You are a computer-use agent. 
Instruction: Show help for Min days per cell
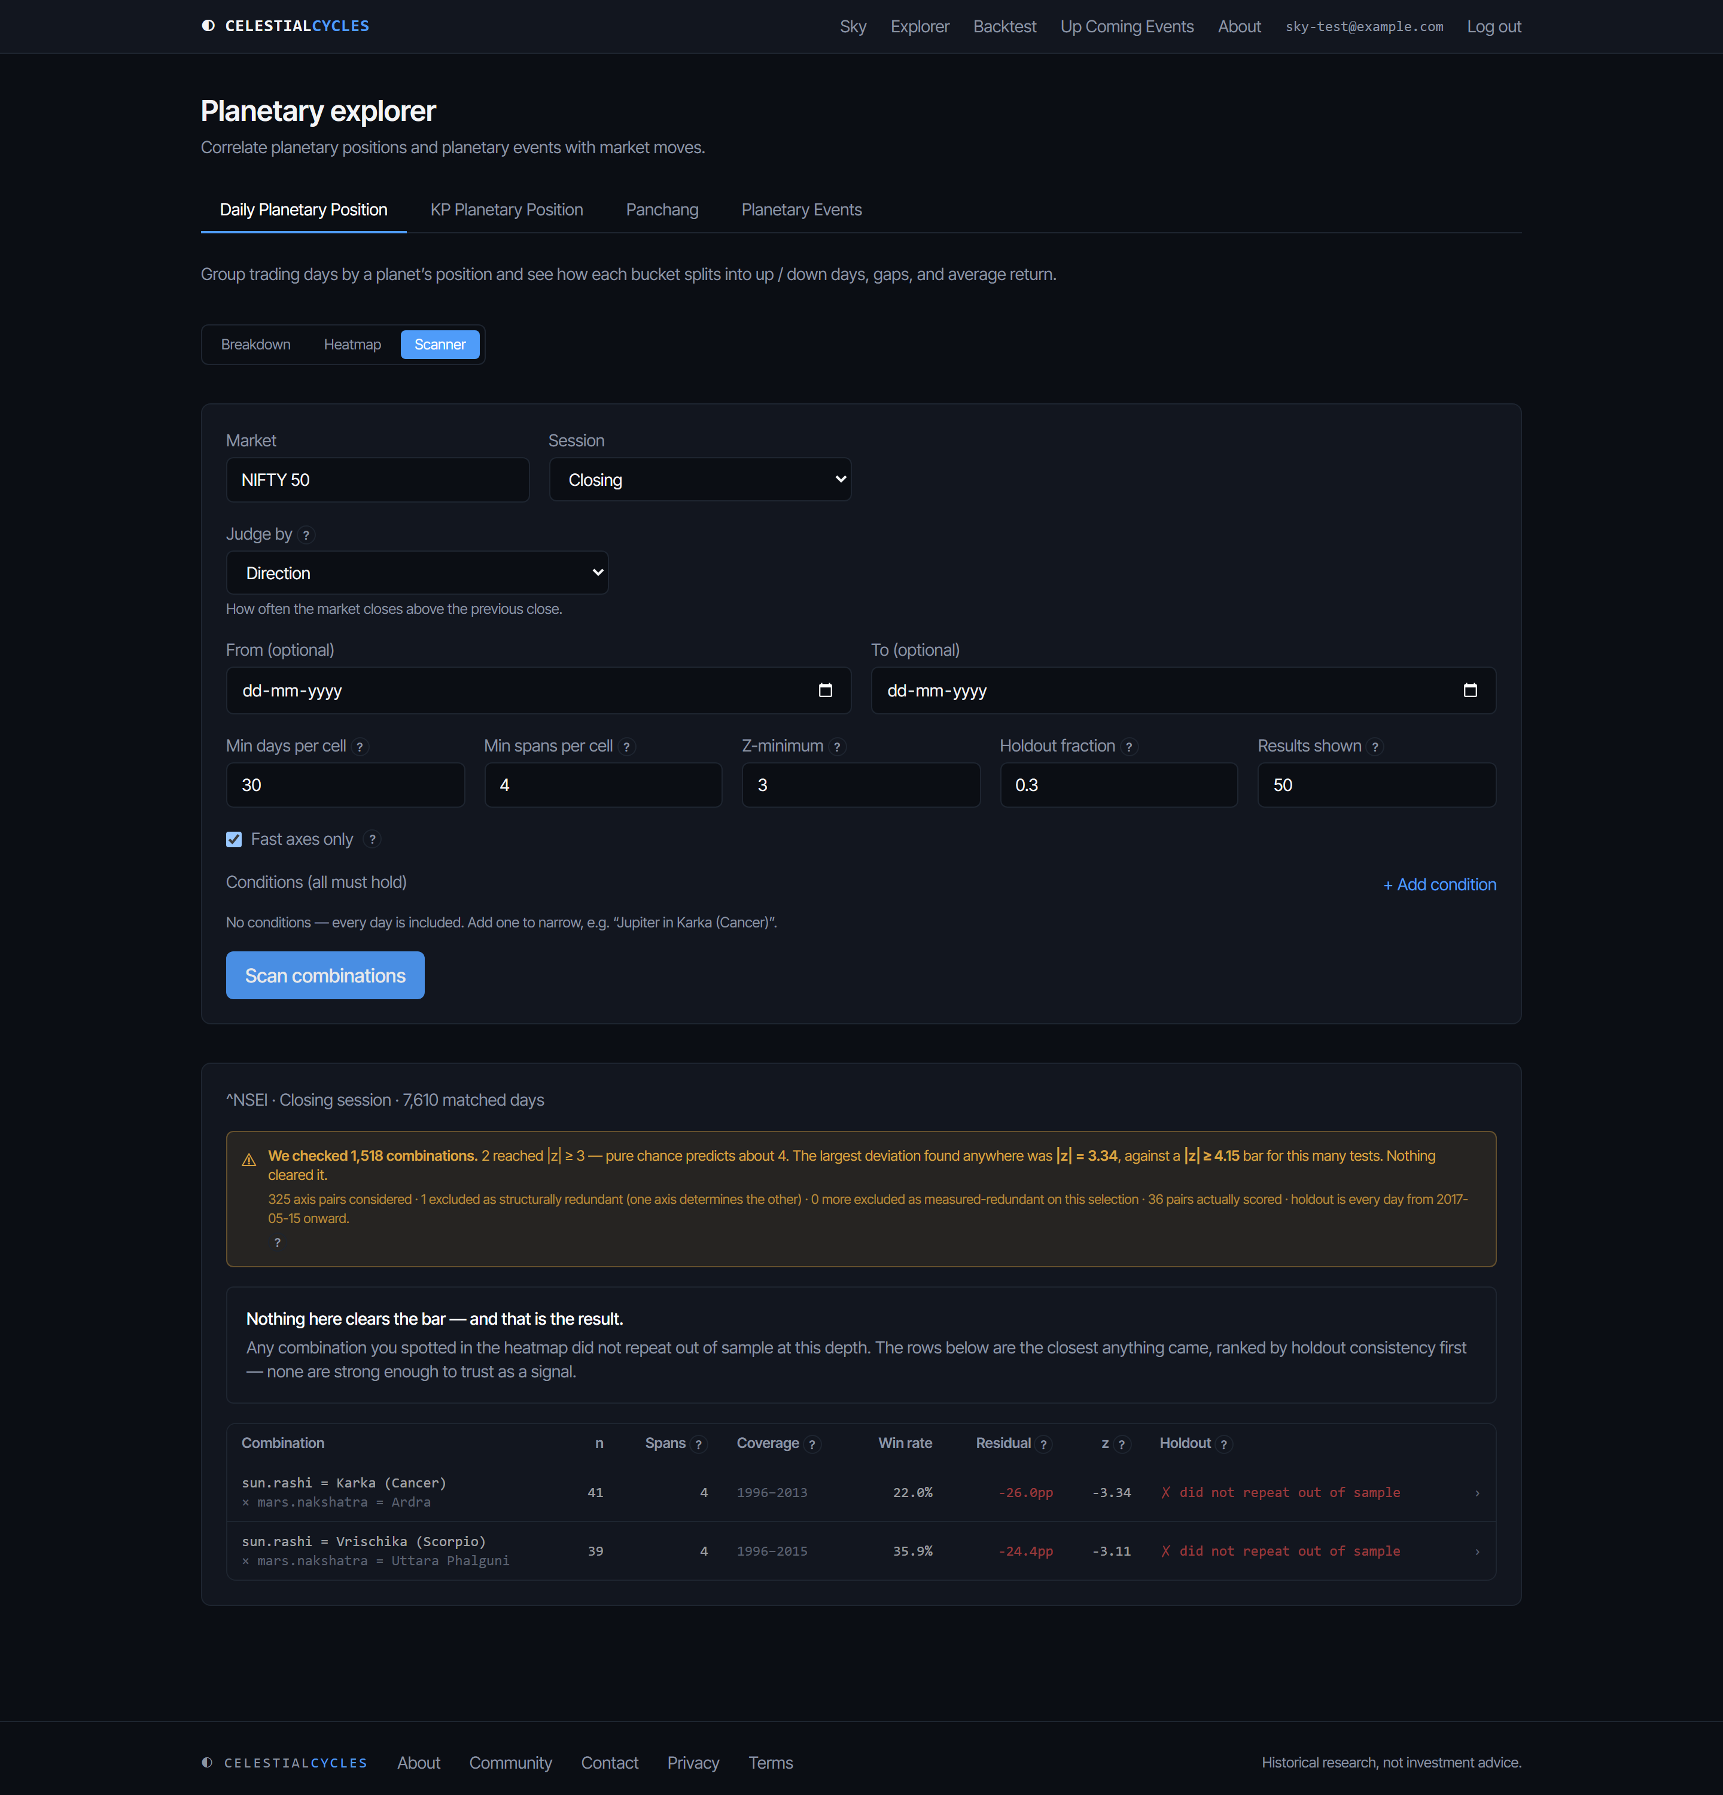[x=360, y=747]
